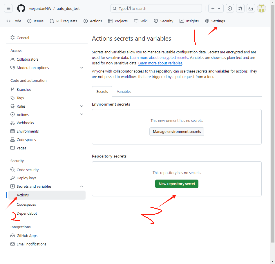Open the Insights tab

pyautogui.click(x=189, y=21)
